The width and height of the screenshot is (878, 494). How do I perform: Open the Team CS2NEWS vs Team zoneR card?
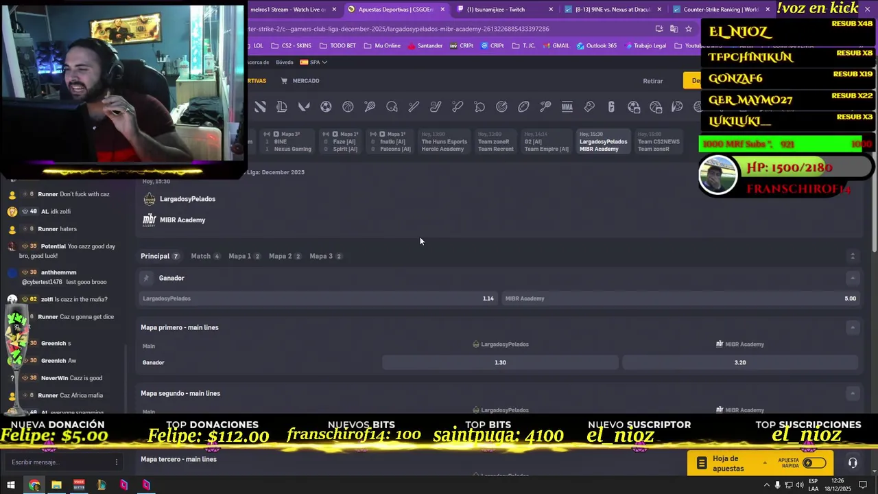[658, 141]
